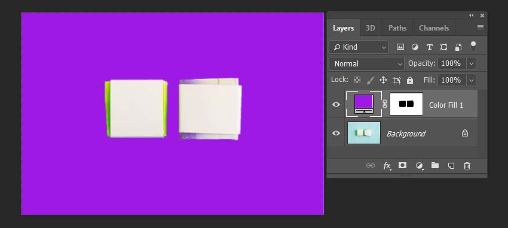Switch to the 3D tab
Image resolution: width=508 pixels, height=228 pixels.
(x=371, y=28)
